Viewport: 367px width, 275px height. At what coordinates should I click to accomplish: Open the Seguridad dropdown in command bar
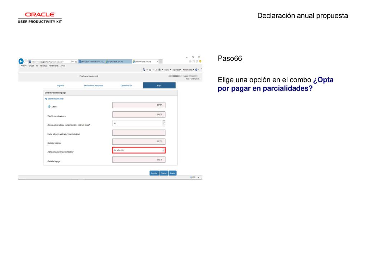(177, 70)
